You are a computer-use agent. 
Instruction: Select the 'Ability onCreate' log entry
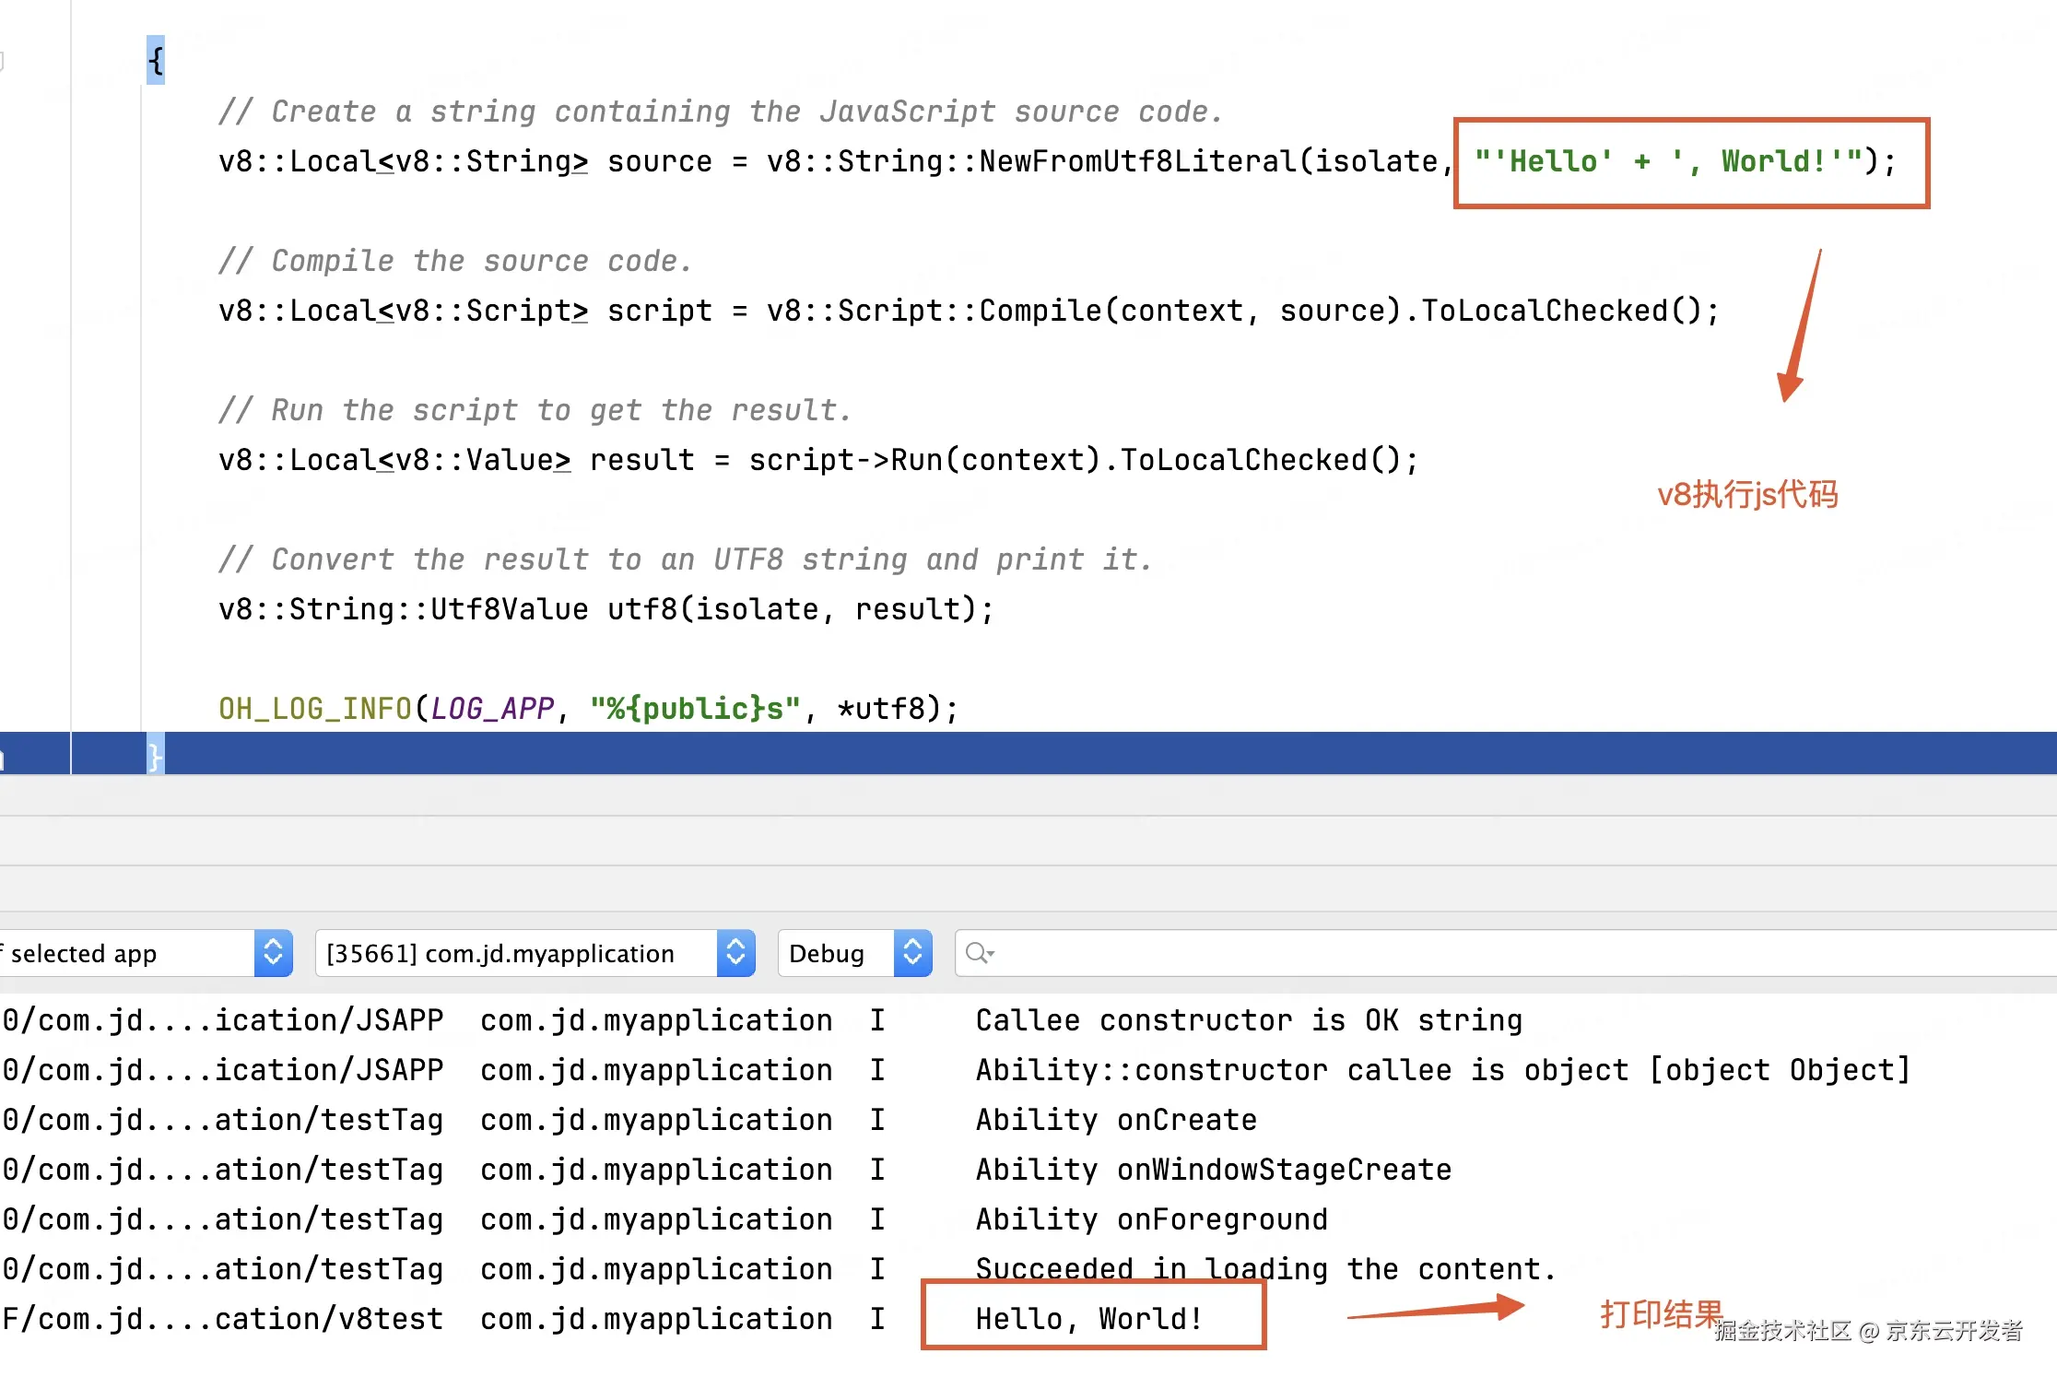point(1116,1120)
